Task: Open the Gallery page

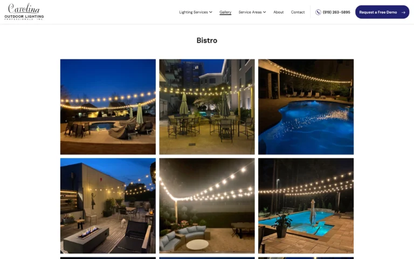Action: click(225, 12)
